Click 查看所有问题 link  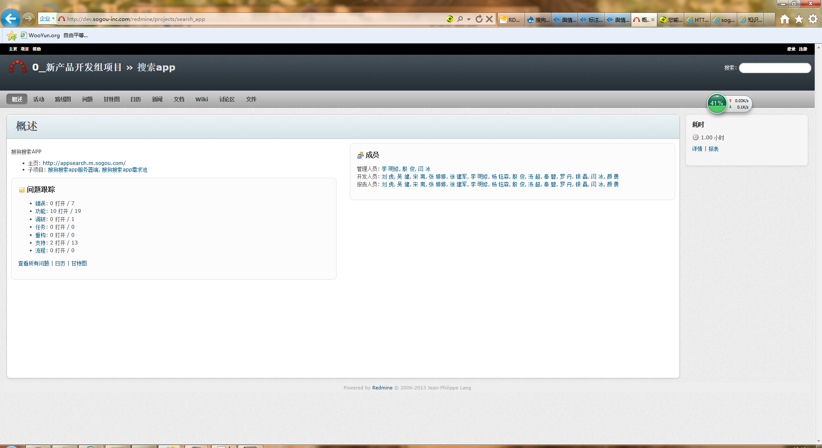(x=33, y=263)
